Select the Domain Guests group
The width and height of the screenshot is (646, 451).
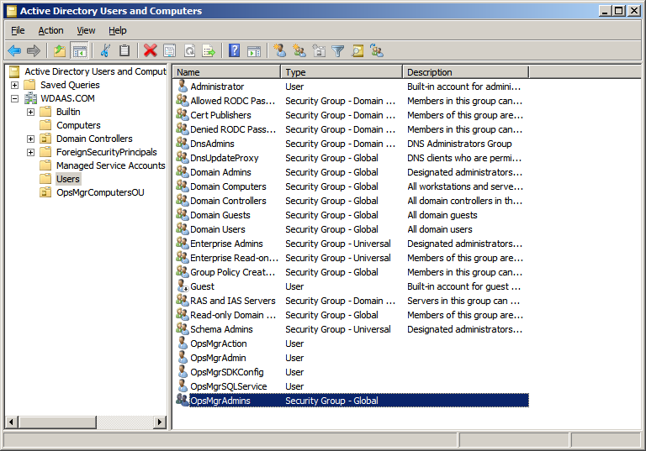click(220, 215)
